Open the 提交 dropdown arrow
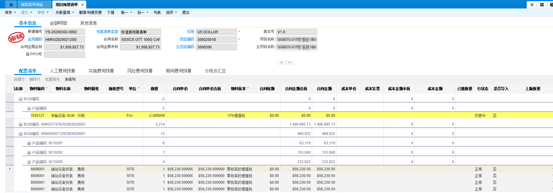 click(31, 12)
